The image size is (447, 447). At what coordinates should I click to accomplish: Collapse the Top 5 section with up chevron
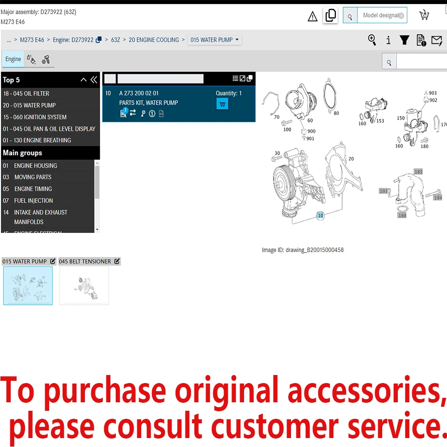point(83,80)
